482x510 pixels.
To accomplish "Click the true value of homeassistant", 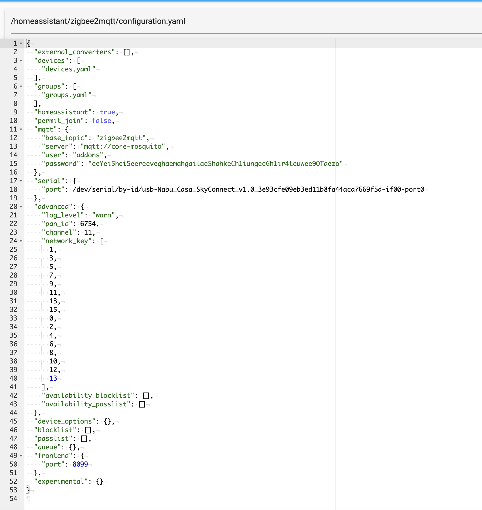I will pyautogui.click(x=107, y=112).
